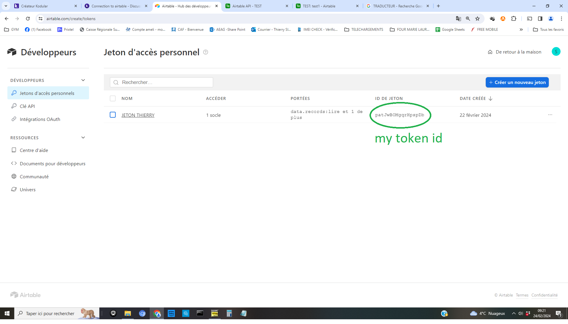Open the Intégrations OAuth section
Viewport: 568px width, 324px height.
click(40, 119)
